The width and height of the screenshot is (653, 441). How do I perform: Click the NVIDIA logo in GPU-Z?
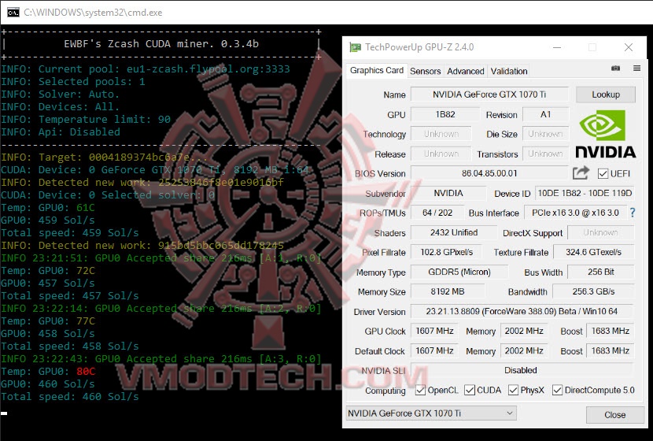(606, 134)
